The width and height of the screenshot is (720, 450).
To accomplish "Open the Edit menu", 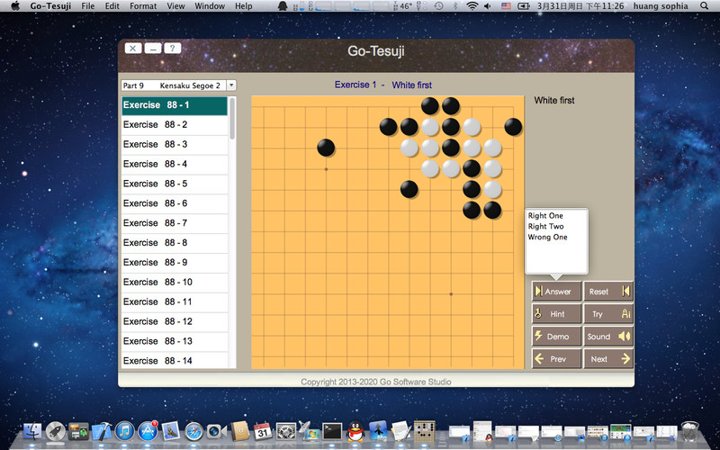I will pos(112,6).
